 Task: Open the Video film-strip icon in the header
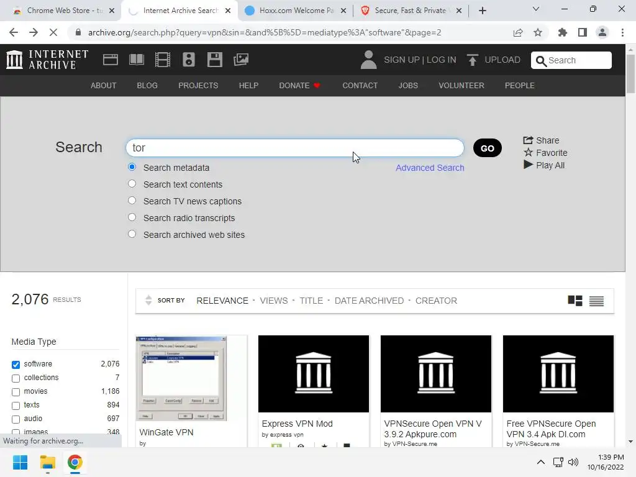163,60
